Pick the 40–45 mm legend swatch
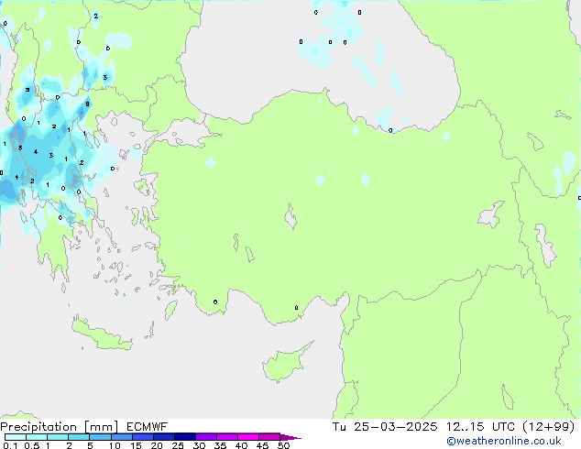581x449 pixels. 248,437
